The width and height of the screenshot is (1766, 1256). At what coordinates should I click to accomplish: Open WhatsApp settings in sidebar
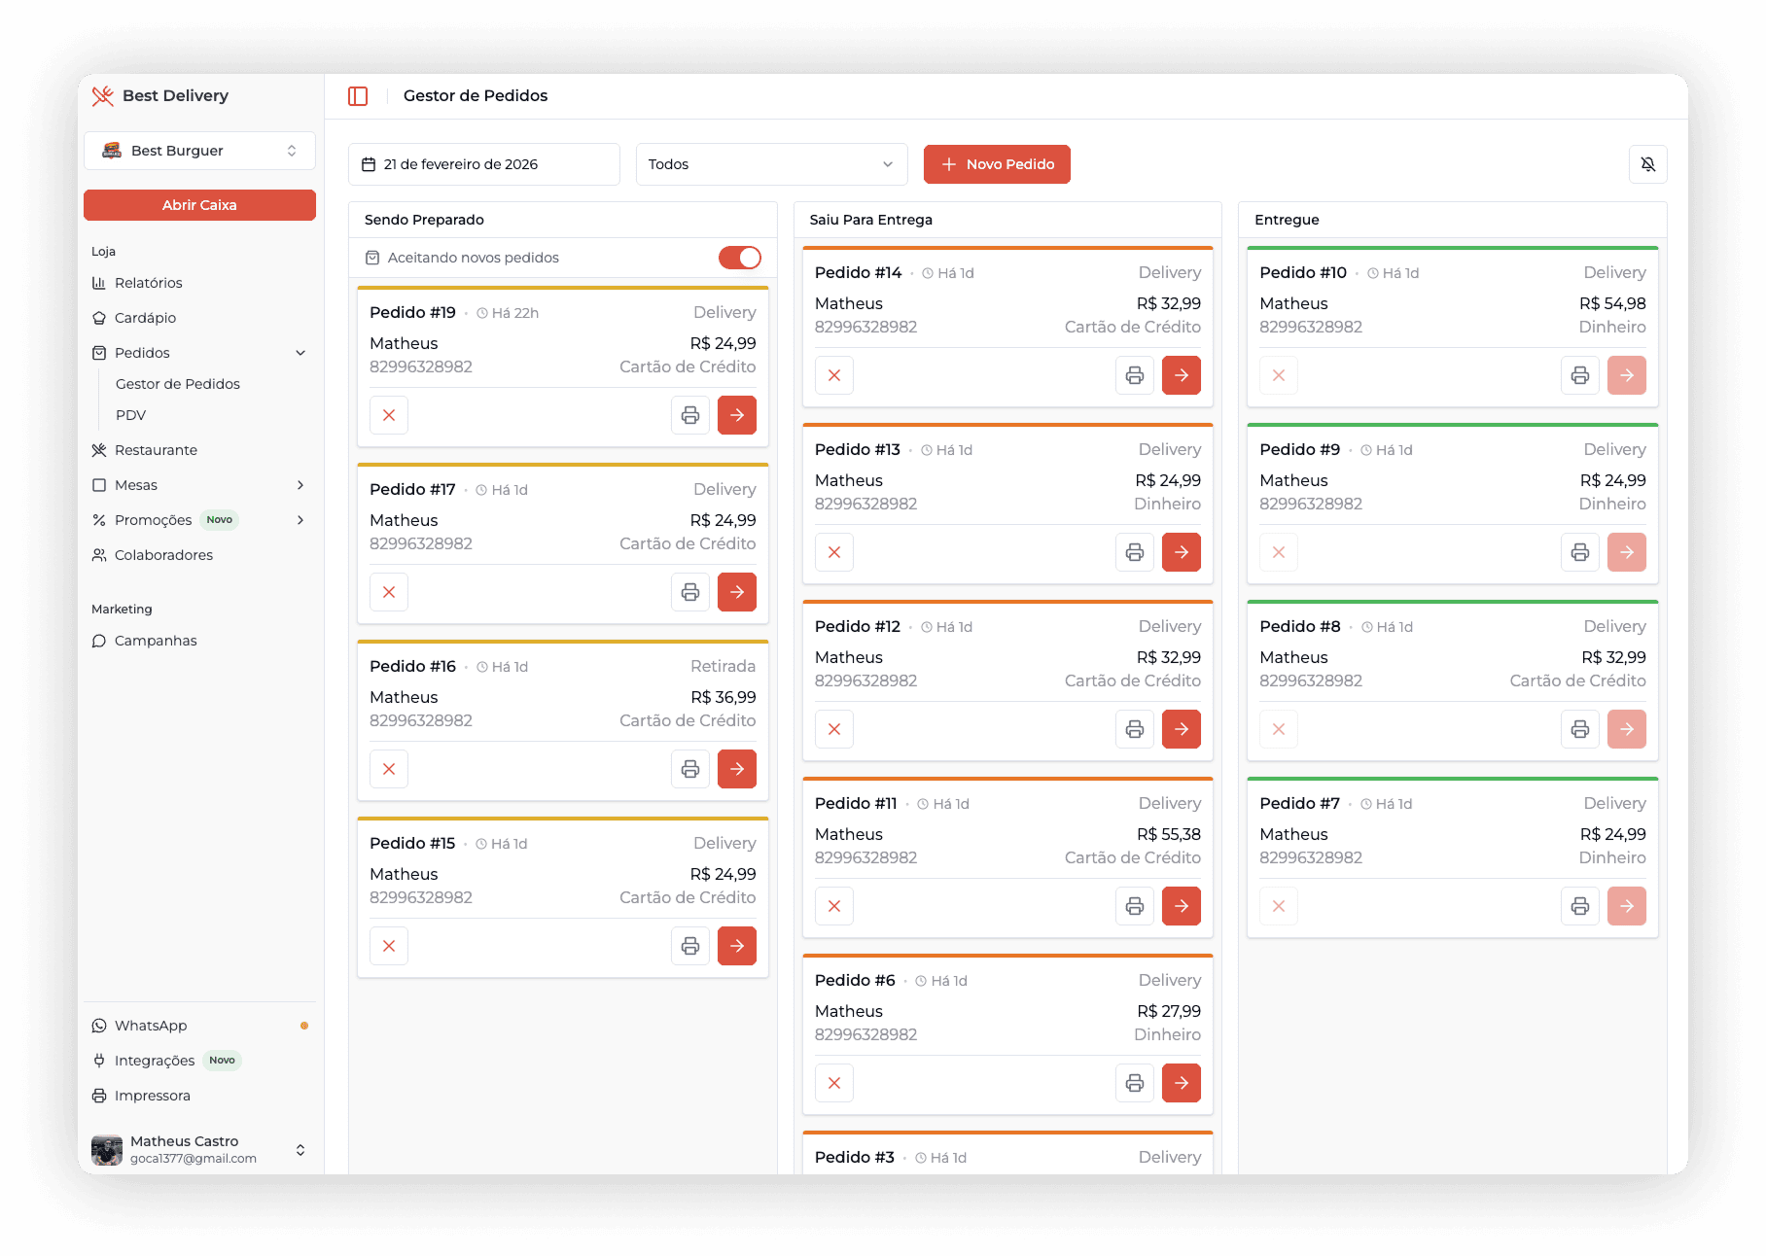[x=151, y=1026]
